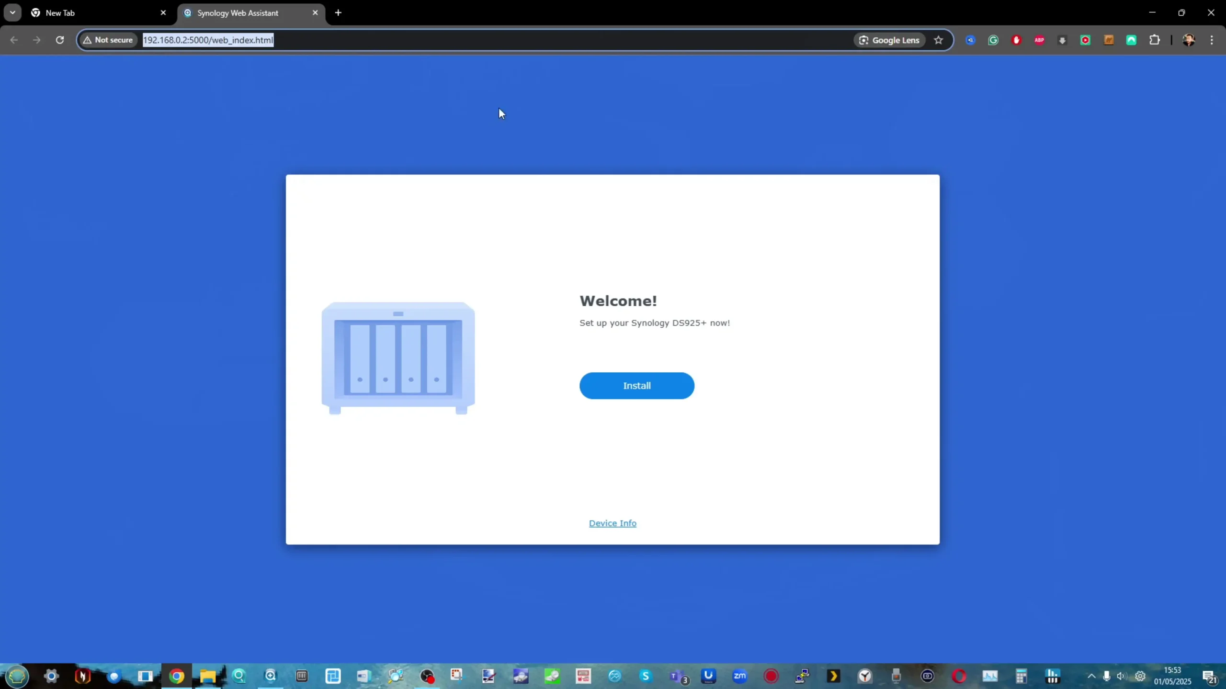
Task: Open Plex from the taskbar
Action: (834, 676)
